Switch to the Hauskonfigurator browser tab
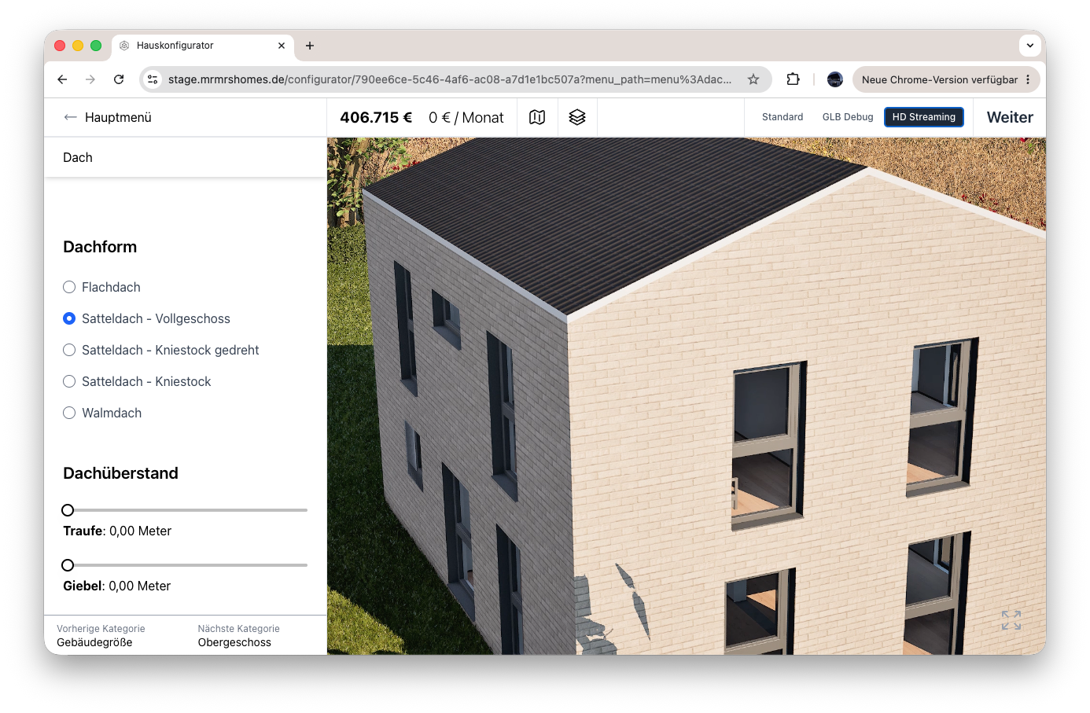This screenshot has width=1090, height=713. (203, 46)
